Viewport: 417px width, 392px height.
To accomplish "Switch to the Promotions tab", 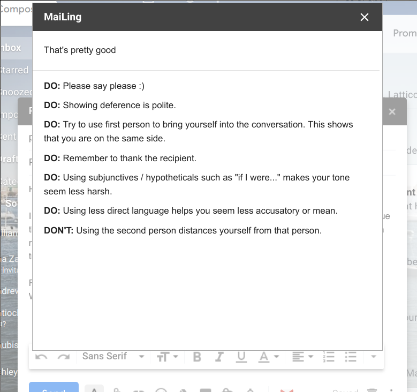I will coord(405,33).
